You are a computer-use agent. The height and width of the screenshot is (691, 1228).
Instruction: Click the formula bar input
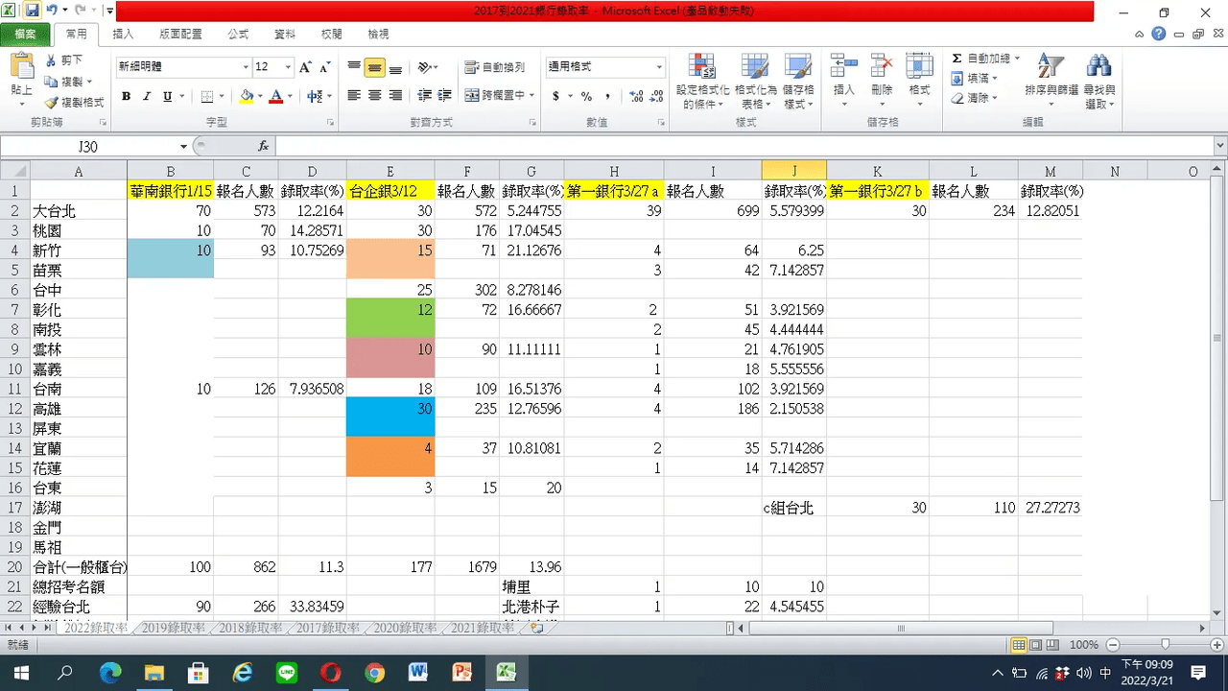click(743, 146)
